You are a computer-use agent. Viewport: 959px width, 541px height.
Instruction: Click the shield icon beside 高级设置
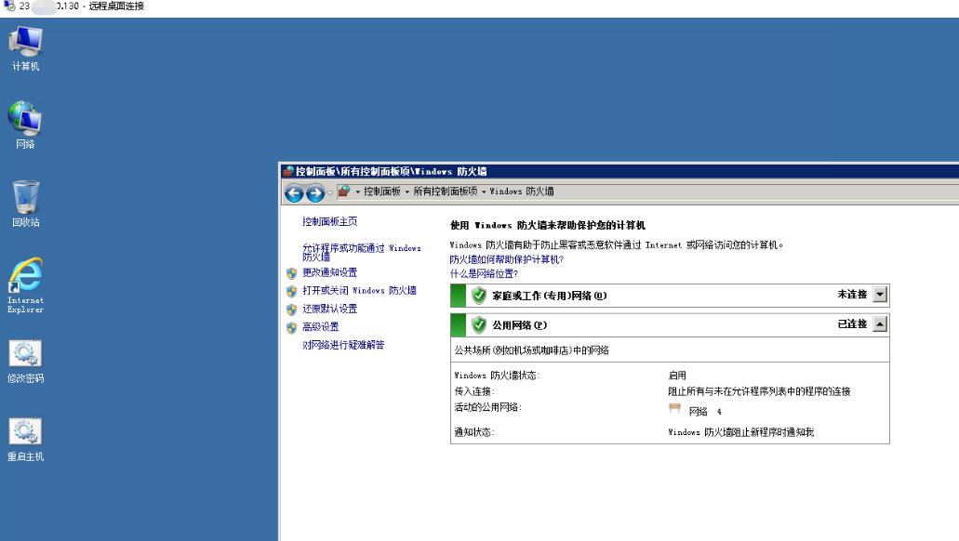click(292, 327)
